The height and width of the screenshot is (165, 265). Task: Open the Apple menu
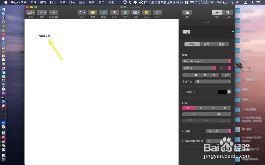click(x=6, y=2)
